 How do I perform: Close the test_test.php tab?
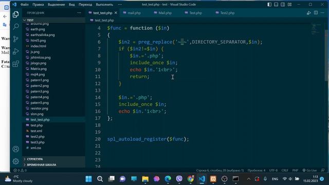(x=116, y=13)
